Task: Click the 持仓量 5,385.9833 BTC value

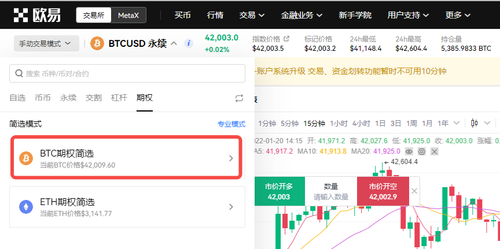Action: pos(466,49)
